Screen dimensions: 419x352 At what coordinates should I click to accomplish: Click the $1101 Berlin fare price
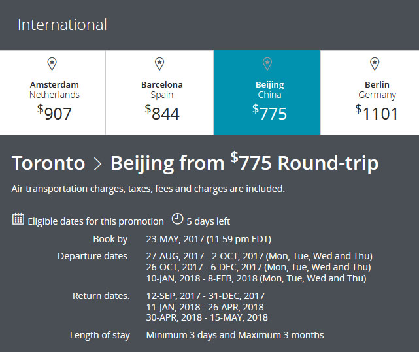coord(377,112)
